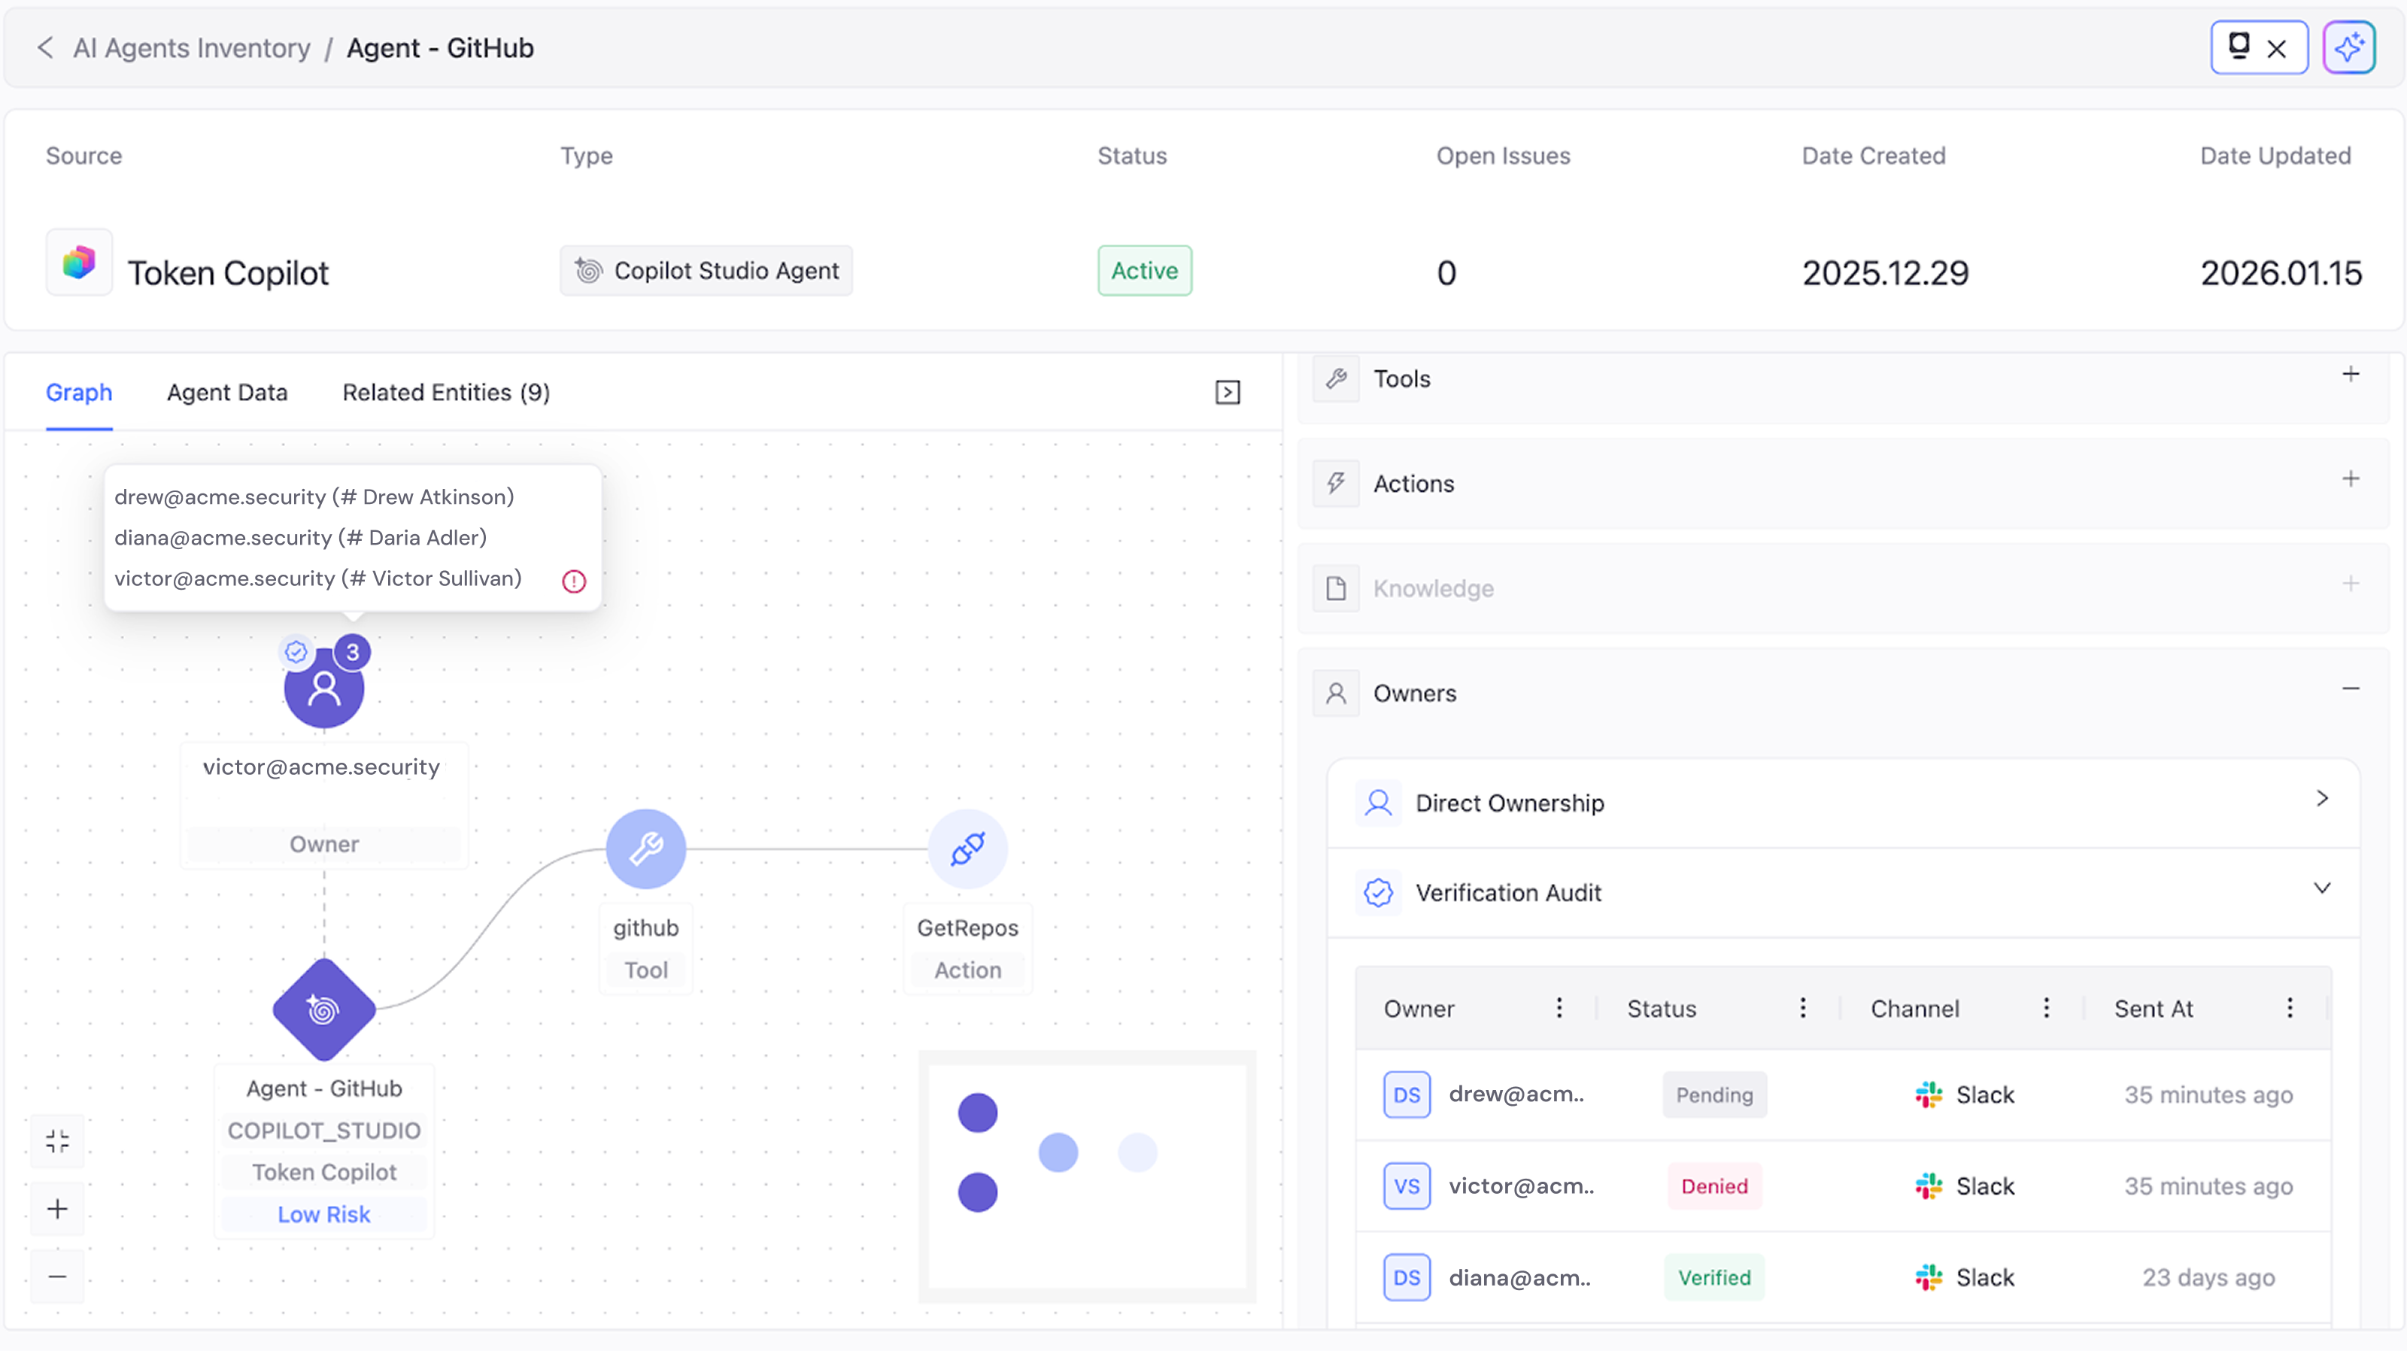The height and width of the screenshot is (1351, 2407).
Task: Switch to the Agent Data tab
Action: [x=227, y=393]
